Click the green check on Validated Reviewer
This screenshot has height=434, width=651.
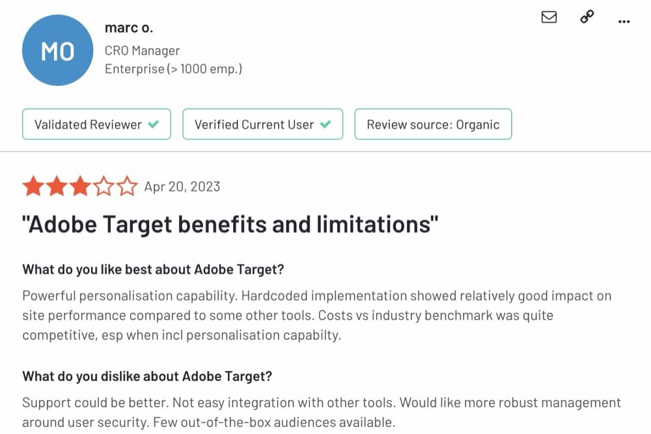point(154,124)
